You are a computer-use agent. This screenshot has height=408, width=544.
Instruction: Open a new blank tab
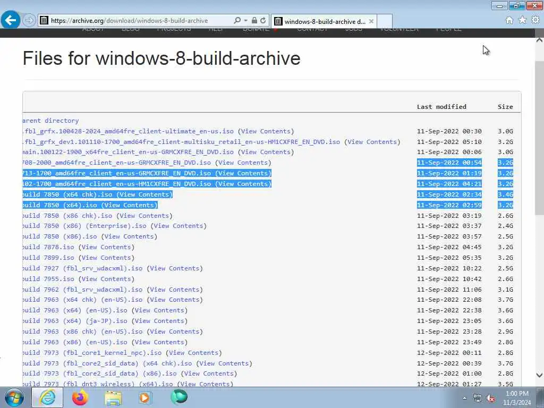pyautogui.click(x=385, y=21)
